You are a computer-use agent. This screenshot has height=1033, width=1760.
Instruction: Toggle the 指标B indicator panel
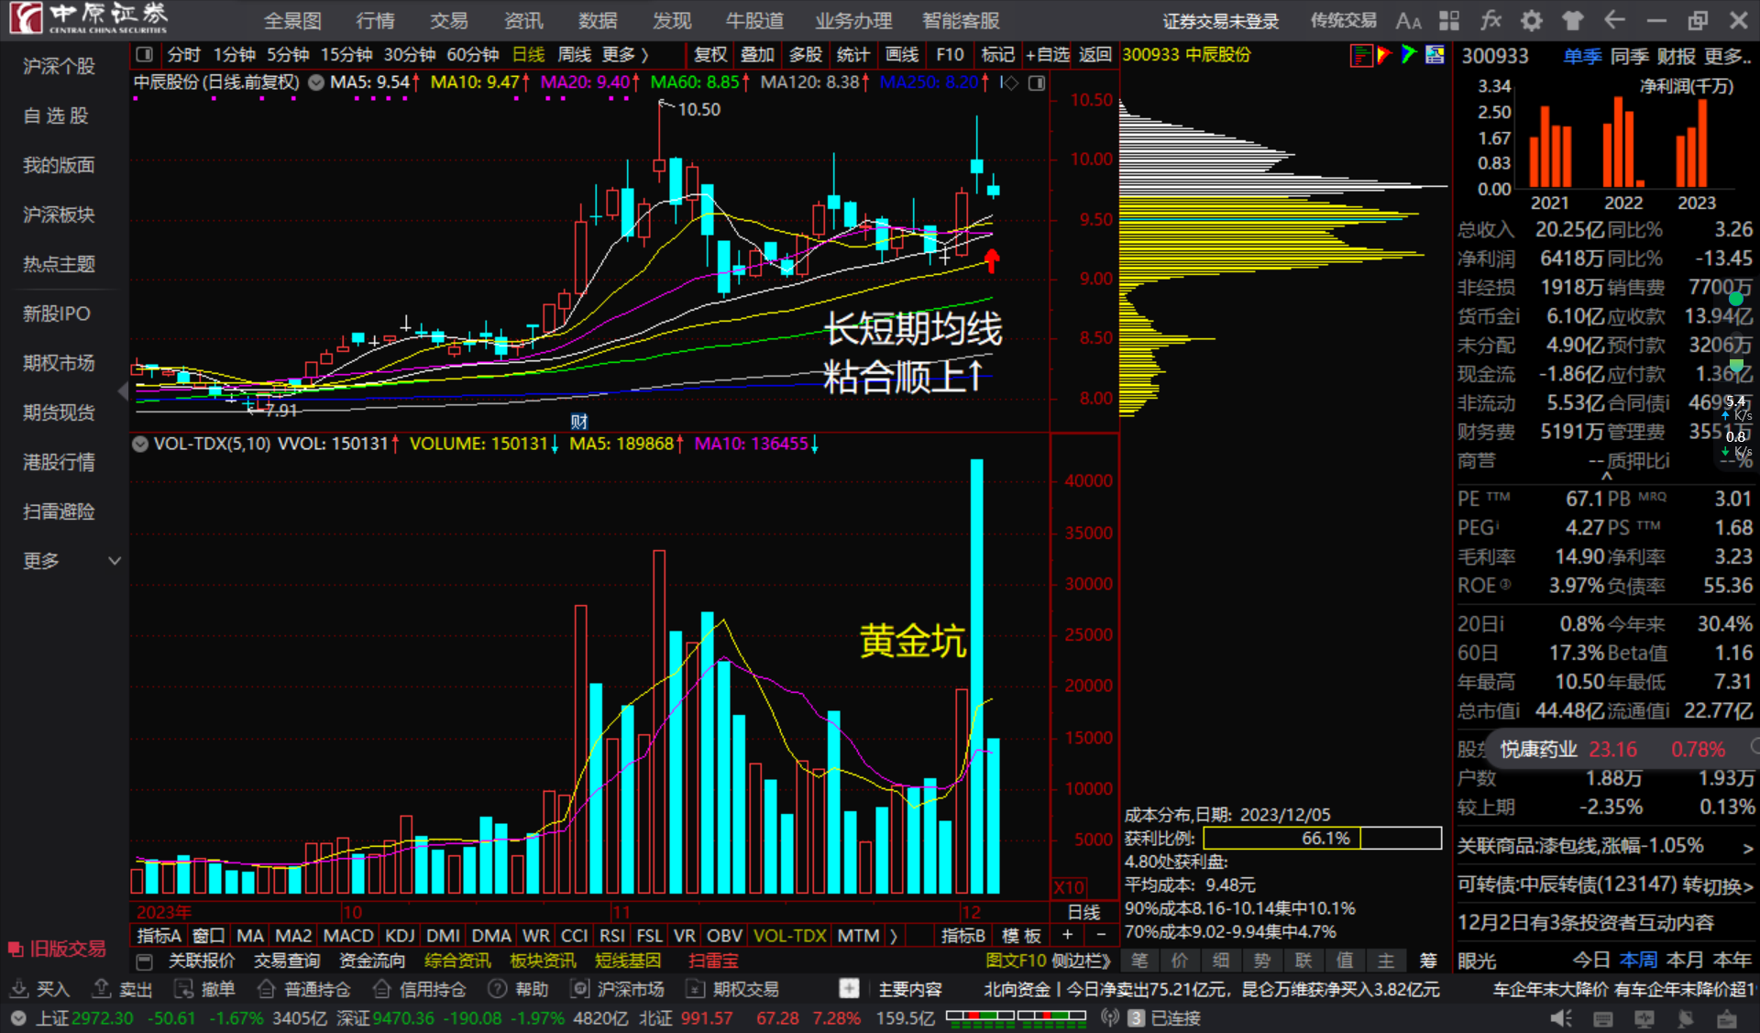coord(963,935)
